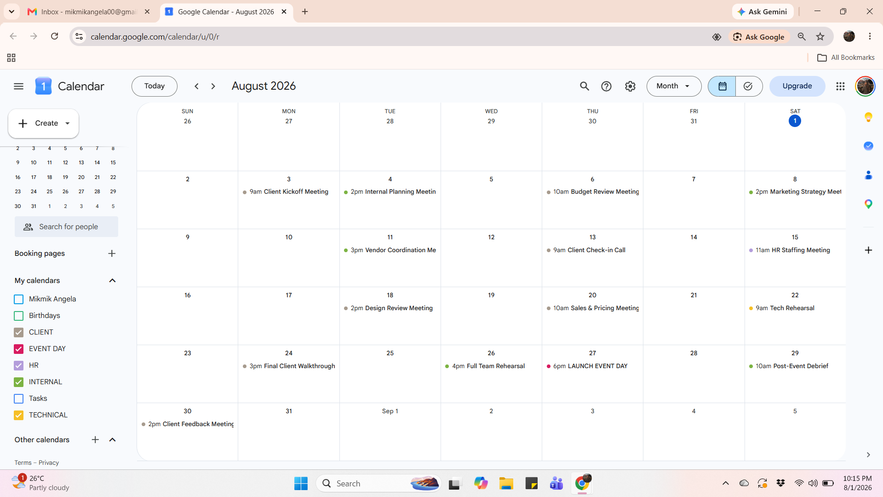Select the Google Calendar browser tab
Viewport: 883px width, 497px height.
tap(226, 12)
